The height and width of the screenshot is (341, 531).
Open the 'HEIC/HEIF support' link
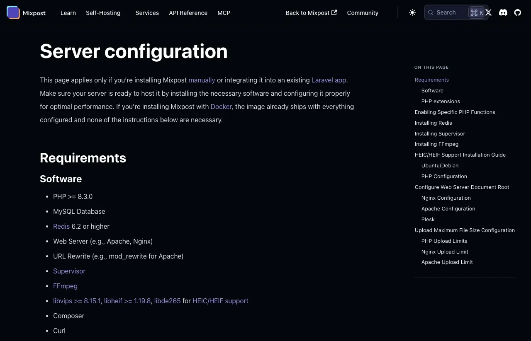click(x=220, y=301)
